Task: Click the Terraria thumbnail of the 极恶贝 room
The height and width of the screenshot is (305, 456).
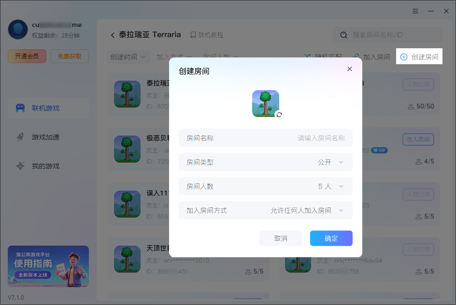Action: pos(127,149)
